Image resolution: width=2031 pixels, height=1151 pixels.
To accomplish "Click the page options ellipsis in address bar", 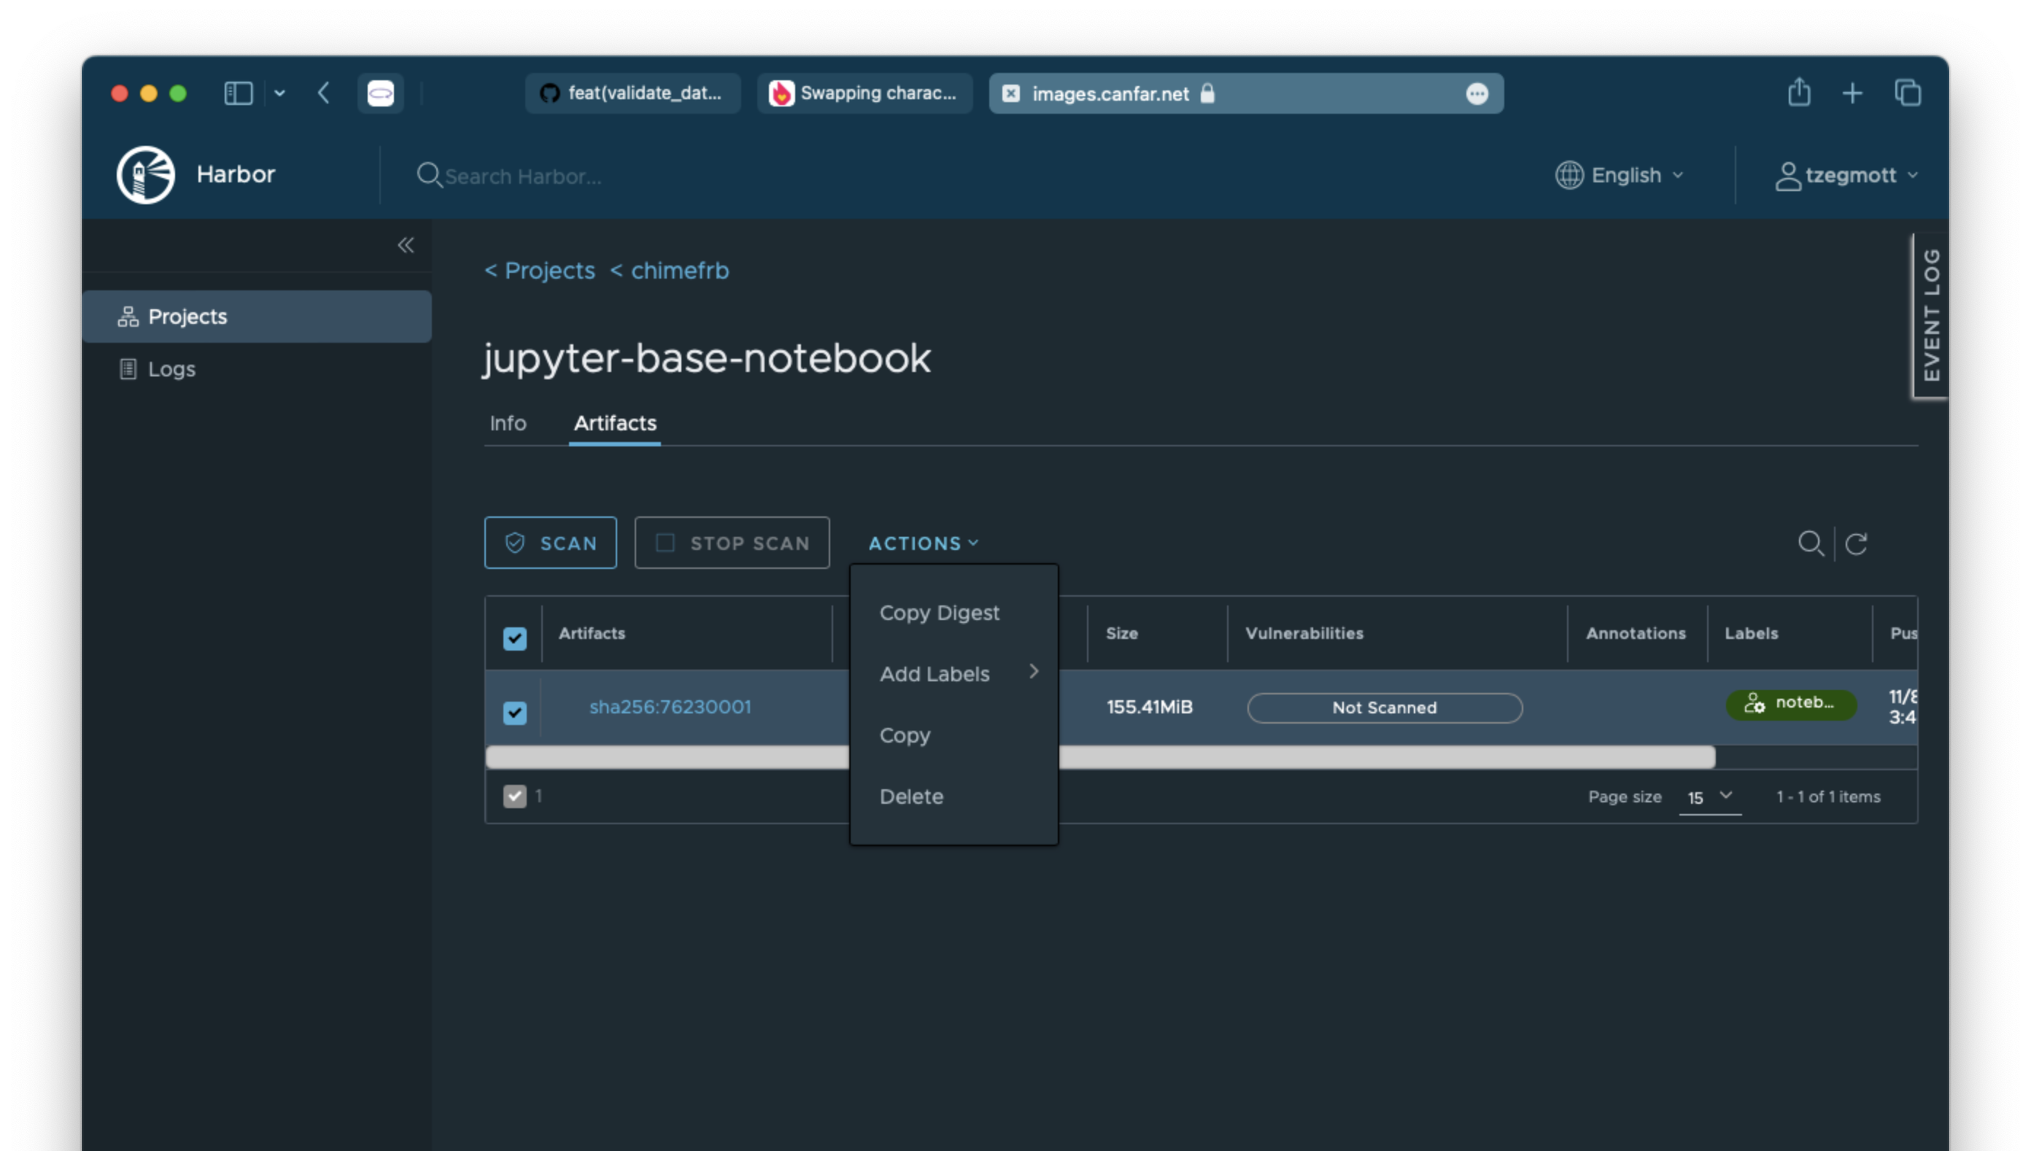I will [x=1476, y=94].
